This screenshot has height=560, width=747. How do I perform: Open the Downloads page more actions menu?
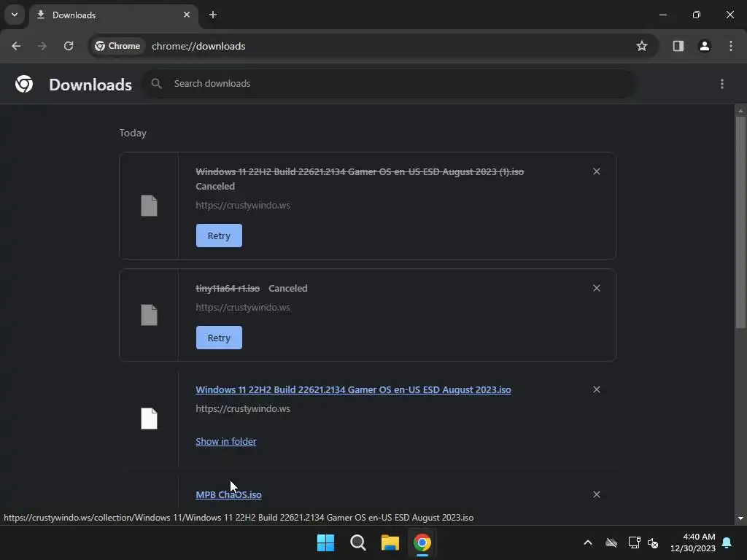coord(722,84)
